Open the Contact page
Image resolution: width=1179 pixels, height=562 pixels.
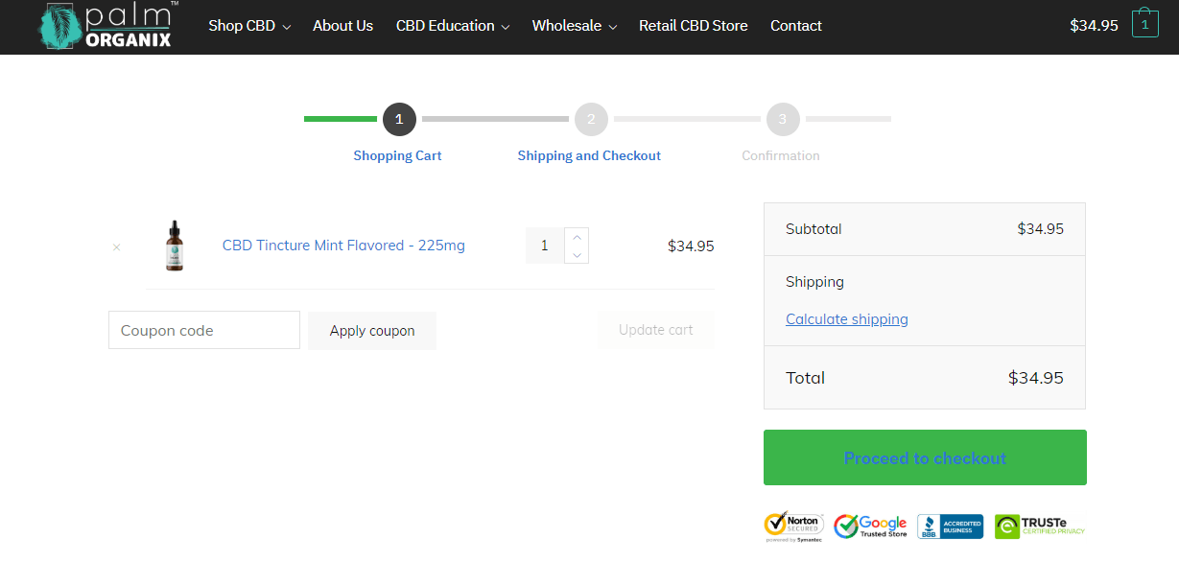click(x=796, y=26)
